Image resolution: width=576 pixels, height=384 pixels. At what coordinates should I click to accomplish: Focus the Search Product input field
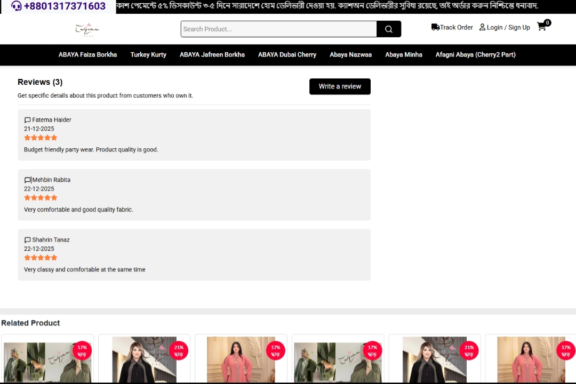pos(278,29)
